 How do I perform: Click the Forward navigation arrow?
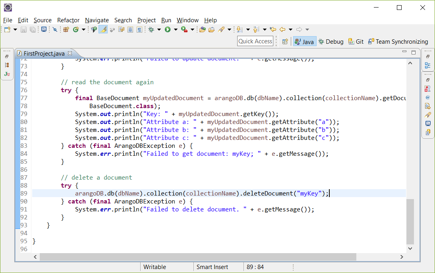click(x=299, y=29)
